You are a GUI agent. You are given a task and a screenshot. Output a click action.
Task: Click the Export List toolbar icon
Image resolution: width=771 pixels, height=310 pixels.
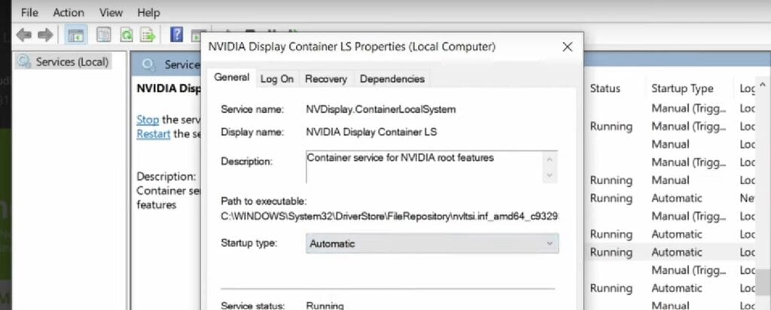pos(148,35)
